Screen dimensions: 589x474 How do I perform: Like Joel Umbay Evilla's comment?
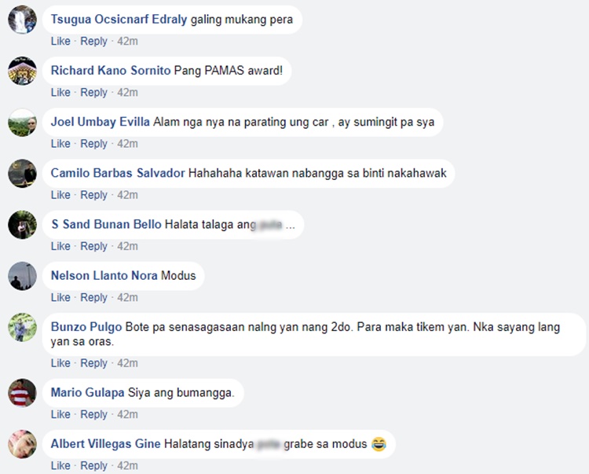60,144
